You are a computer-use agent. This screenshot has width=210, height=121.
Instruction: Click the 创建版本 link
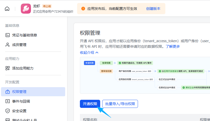[153, 9]
